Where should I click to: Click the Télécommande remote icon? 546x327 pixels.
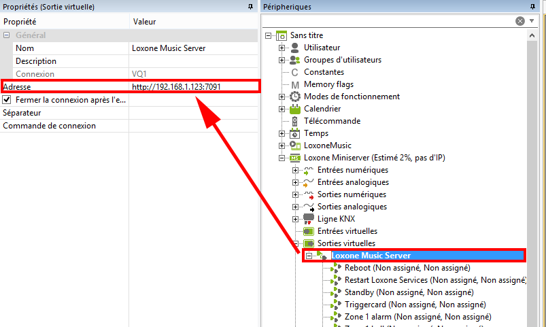[x=295, y=121]
